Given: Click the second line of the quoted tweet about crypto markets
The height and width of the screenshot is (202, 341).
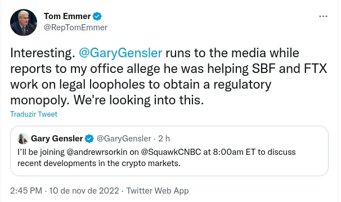Looking at the screenshot, I should tap(99, 163).
